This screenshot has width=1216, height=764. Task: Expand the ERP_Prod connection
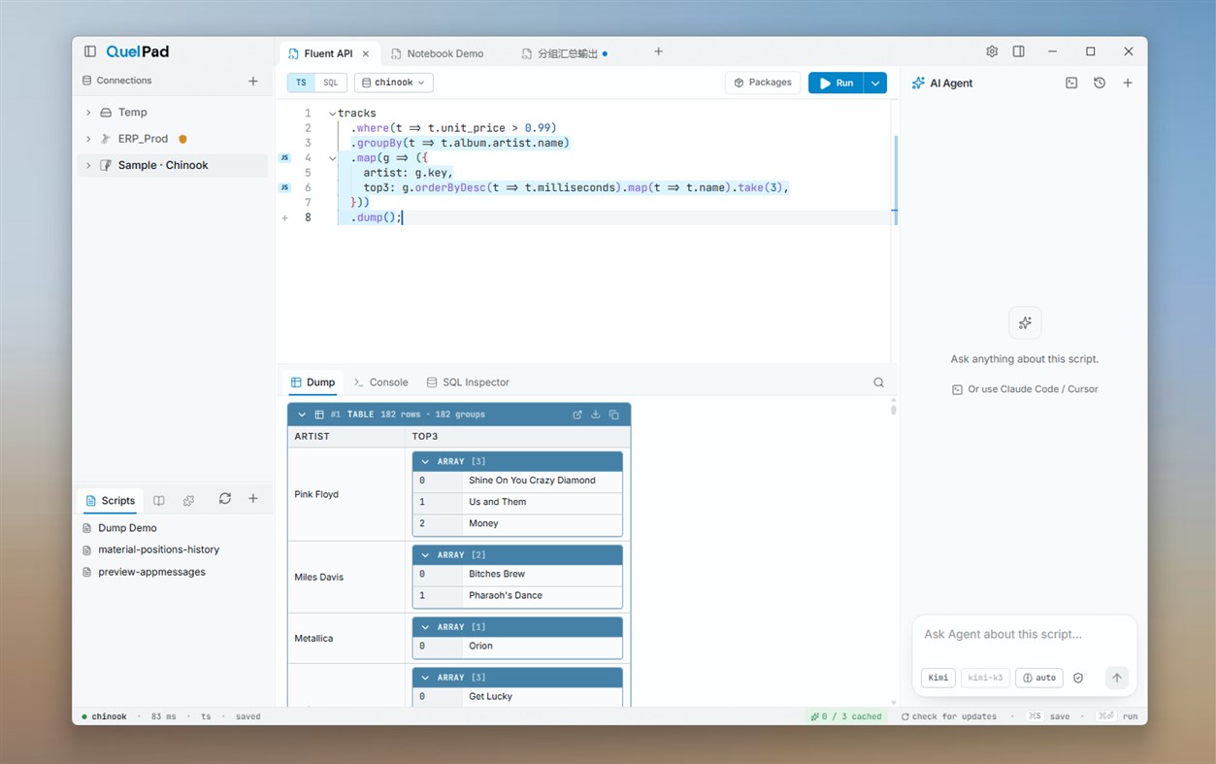88,139
